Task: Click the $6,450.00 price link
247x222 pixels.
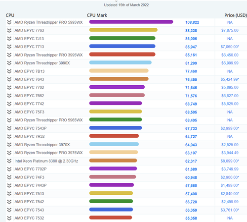Action: (230, 55)
